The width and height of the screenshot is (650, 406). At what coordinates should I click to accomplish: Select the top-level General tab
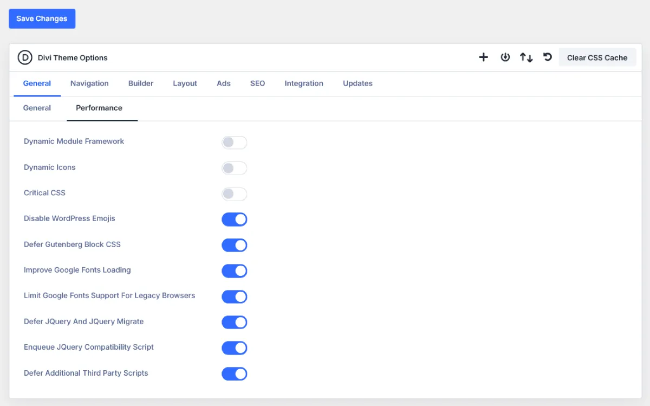[37, 83]
